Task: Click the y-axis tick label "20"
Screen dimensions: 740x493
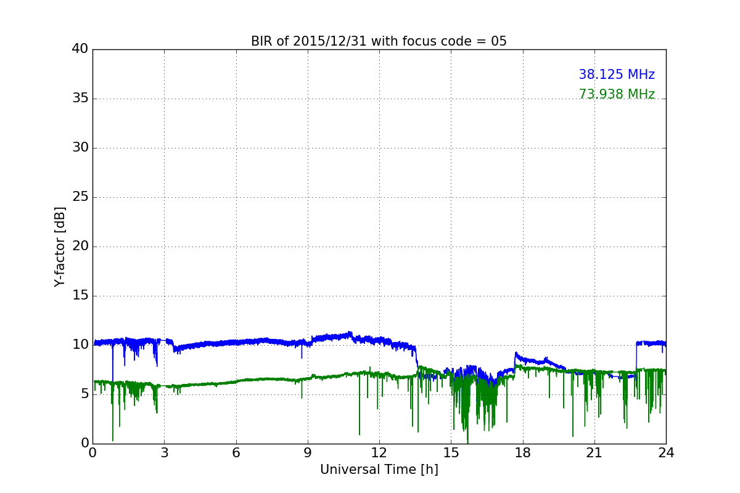Action: click(80, 246)
